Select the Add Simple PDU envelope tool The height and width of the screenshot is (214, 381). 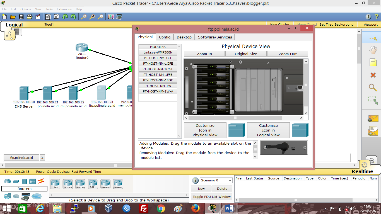tap(372, 118)
